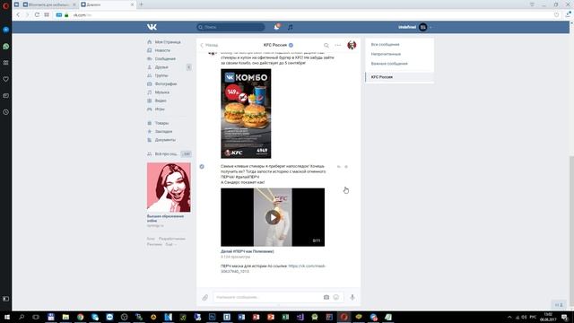Close the active Диалоги tab

(x=132, y=4)
